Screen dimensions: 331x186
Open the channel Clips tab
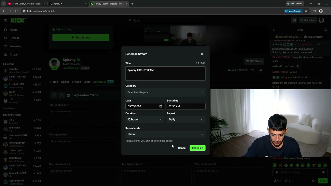click(87, 82)
